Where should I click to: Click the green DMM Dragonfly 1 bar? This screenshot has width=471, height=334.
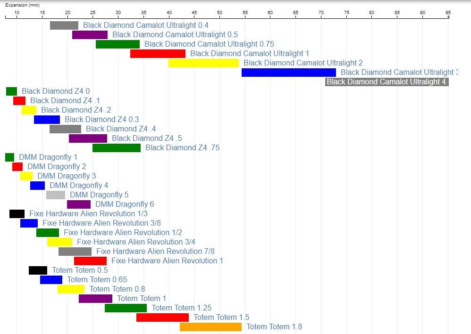[9, 157]
